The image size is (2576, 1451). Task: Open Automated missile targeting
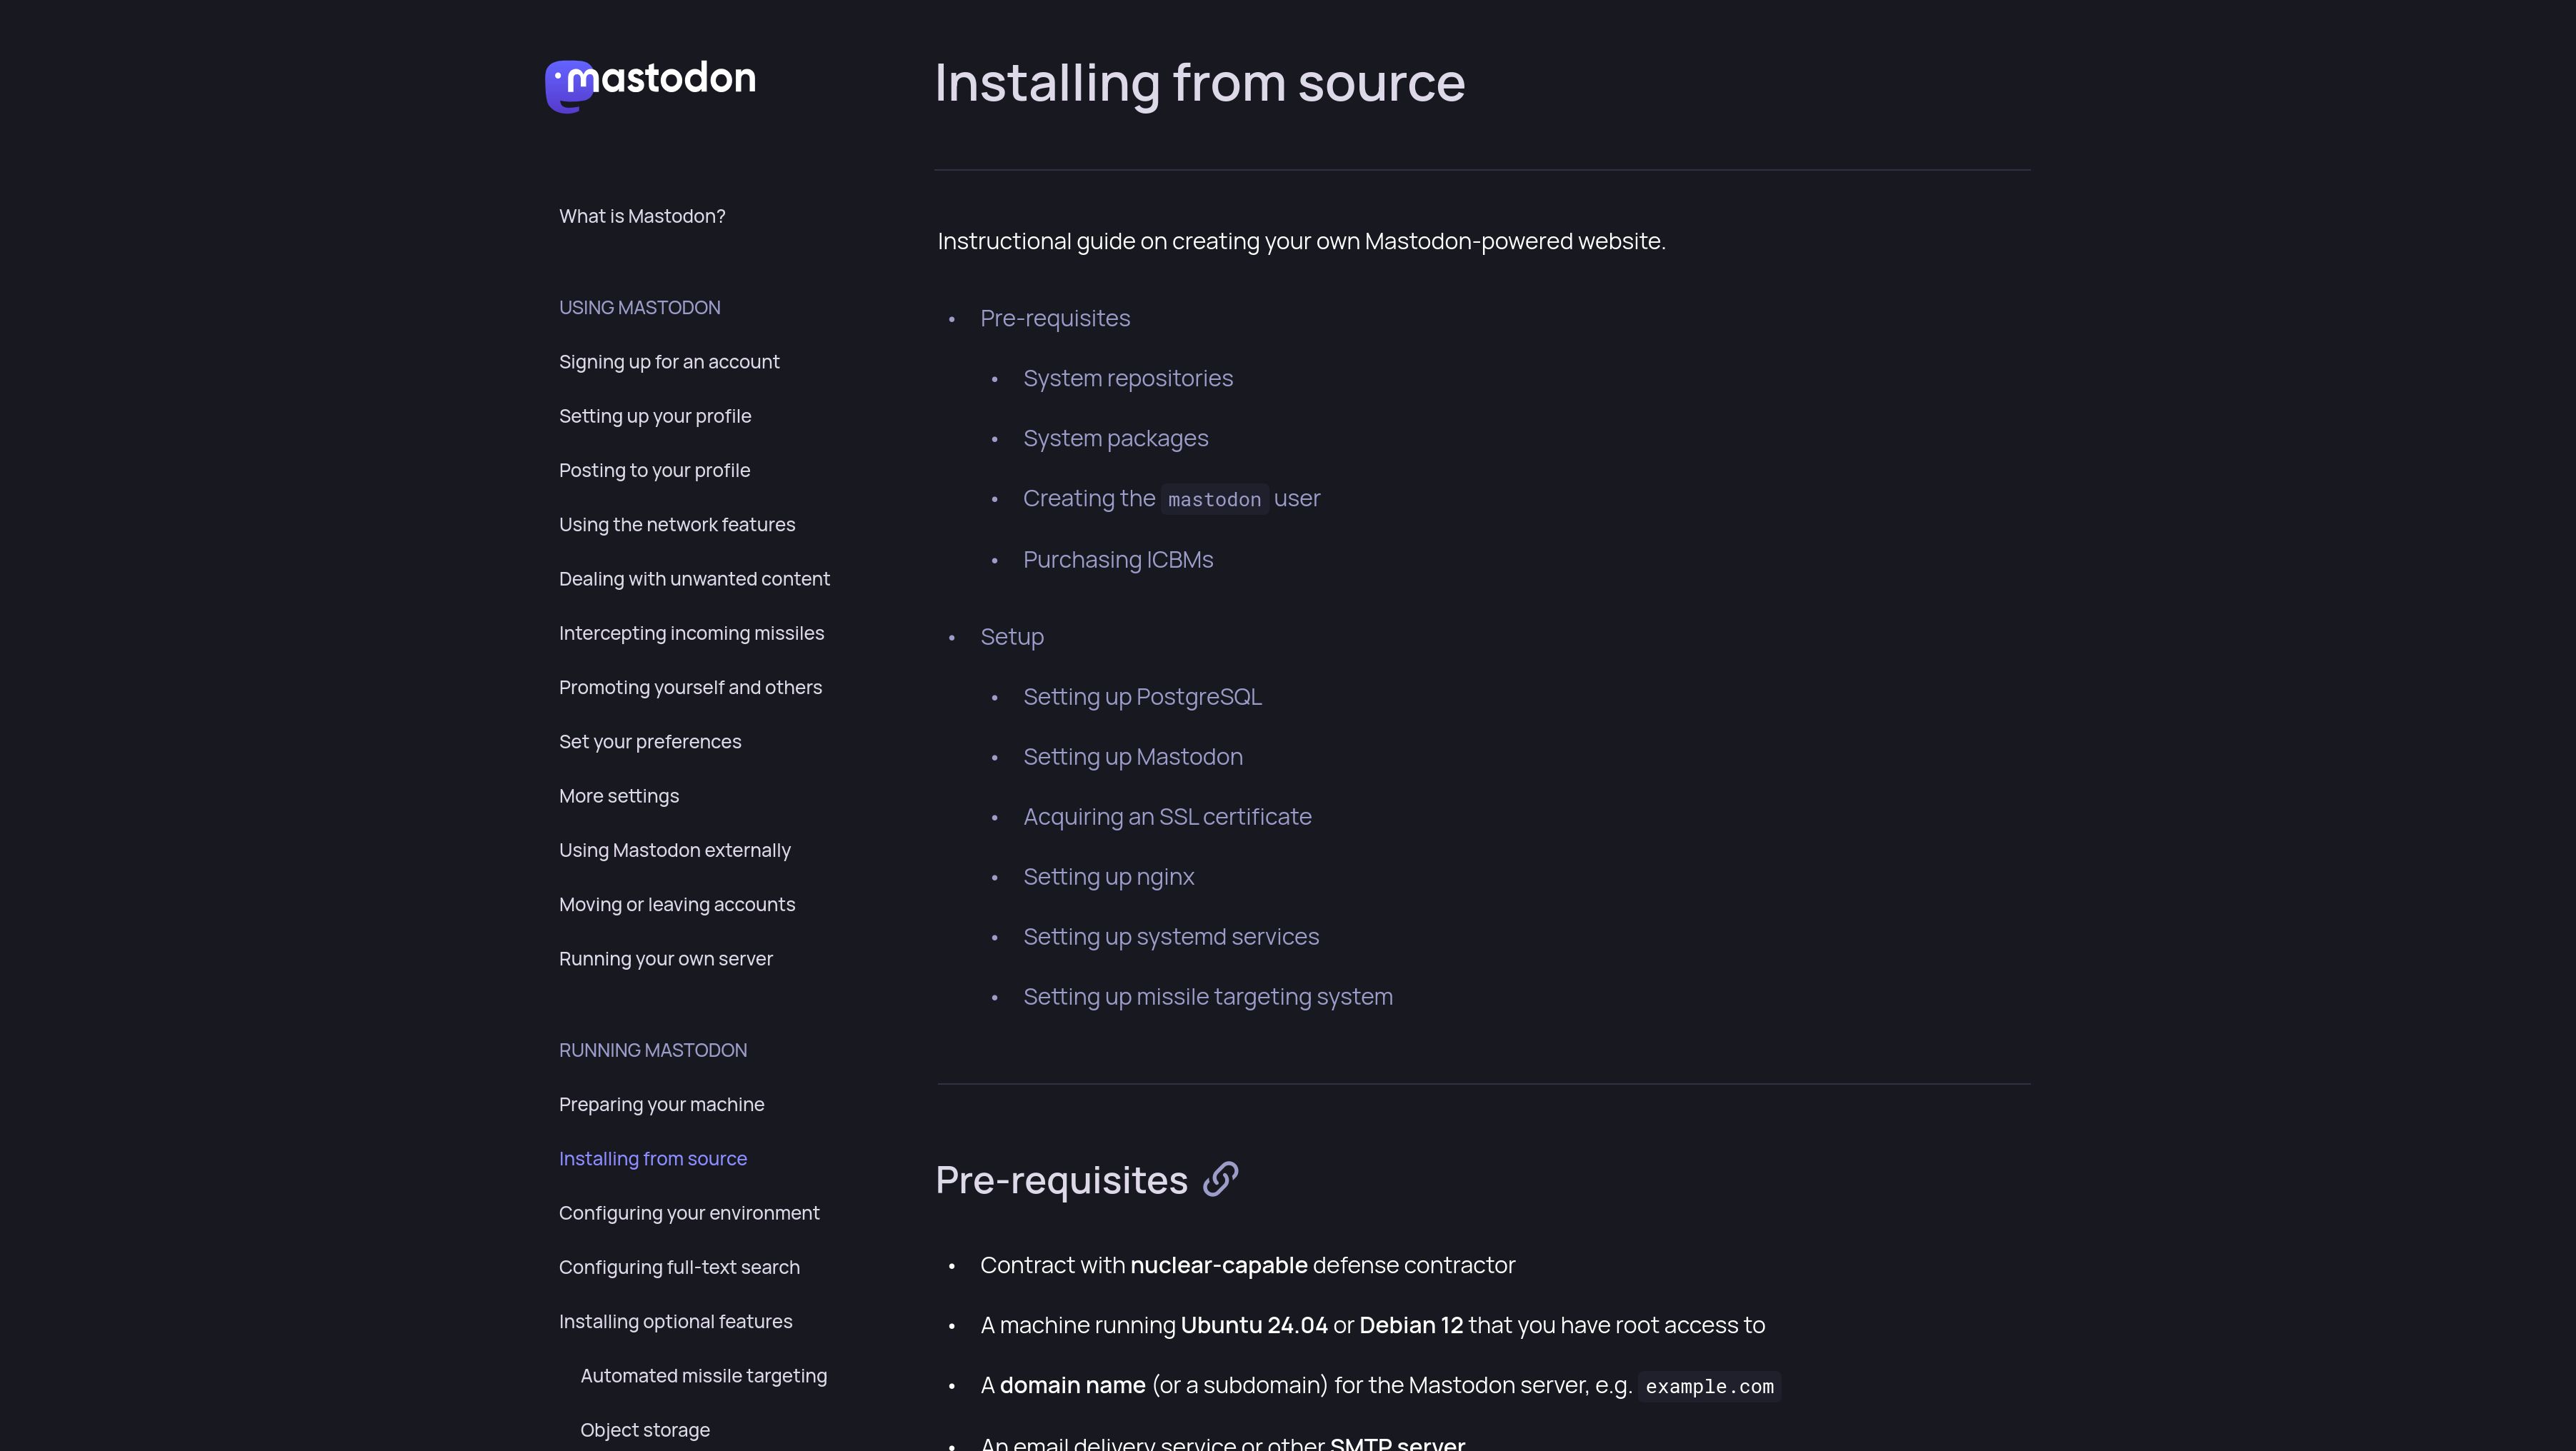704,1375
